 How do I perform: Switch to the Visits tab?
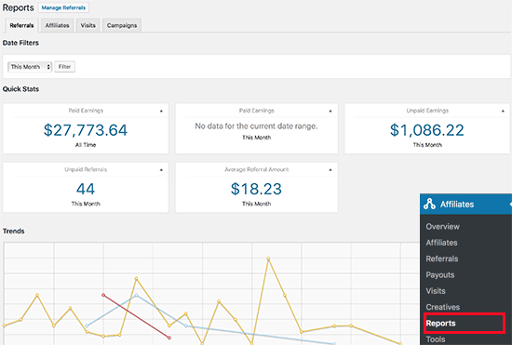pyautogui.click(x=88, y=25)
